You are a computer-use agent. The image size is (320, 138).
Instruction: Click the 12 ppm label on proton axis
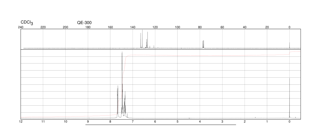tap(21, 122)
